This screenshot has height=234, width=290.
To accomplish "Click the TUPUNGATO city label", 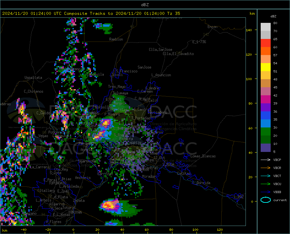I will point(58,183).
